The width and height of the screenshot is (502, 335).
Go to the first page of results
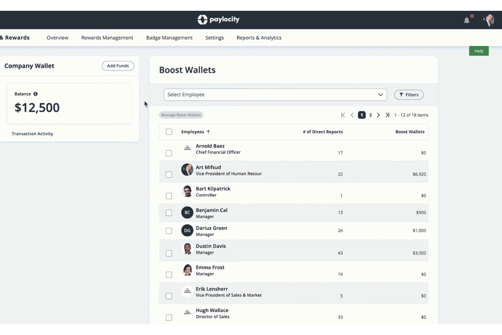click(343, 115)
